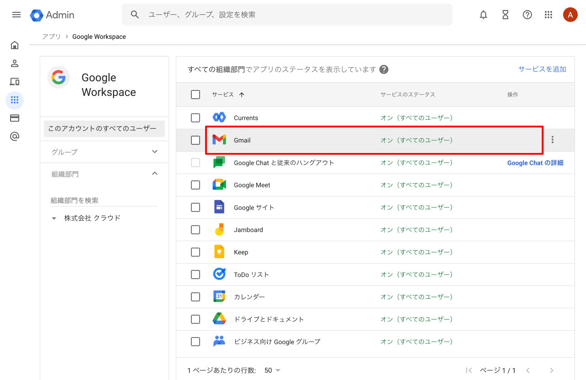Viewport: 586px width, 380px height.
Task: Check the Google Meet row checkbox
Action: 195,185
